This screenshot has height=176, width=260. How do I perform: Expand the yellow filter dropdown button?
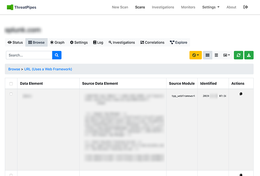coord(195,55)
